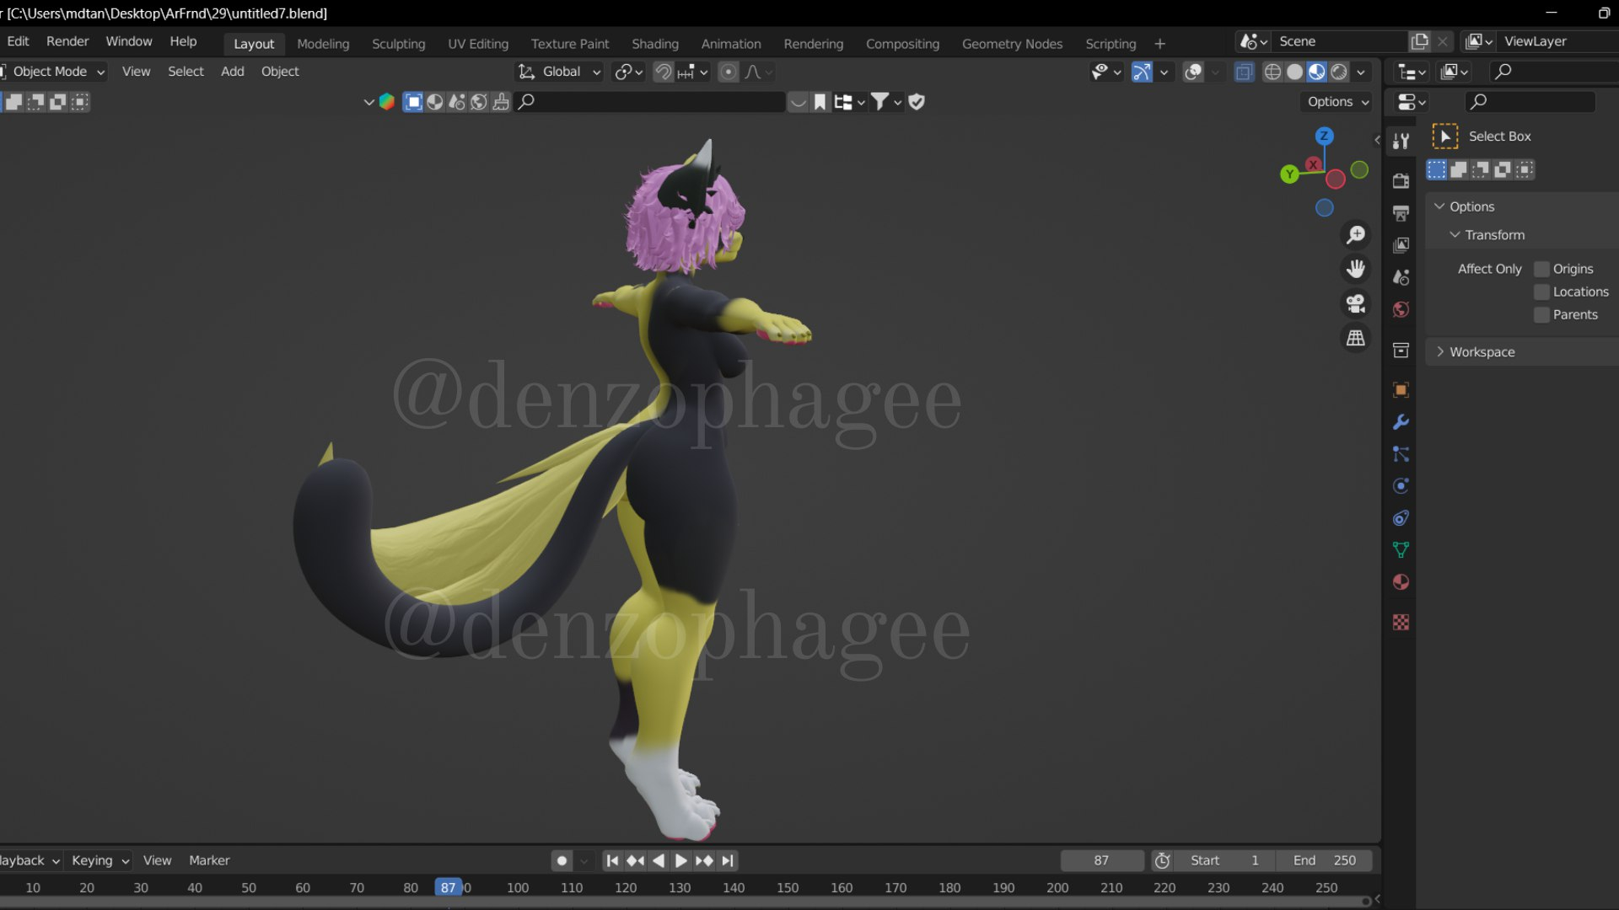Jump to the last frame button
Viewport: 1619px width, 910px height.
coord(728,860)
